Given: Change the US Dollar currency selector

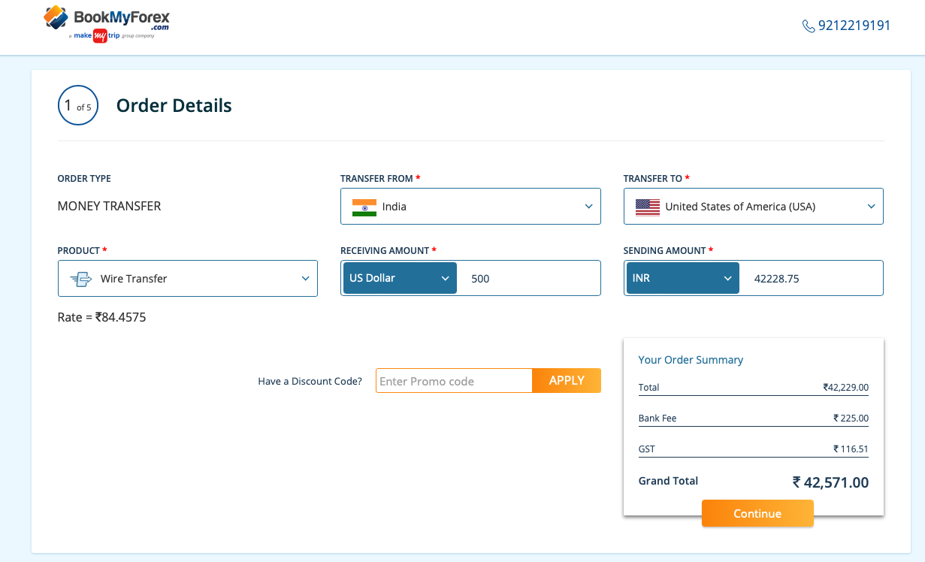Looking at the screenshot, I should click(399, 279).
